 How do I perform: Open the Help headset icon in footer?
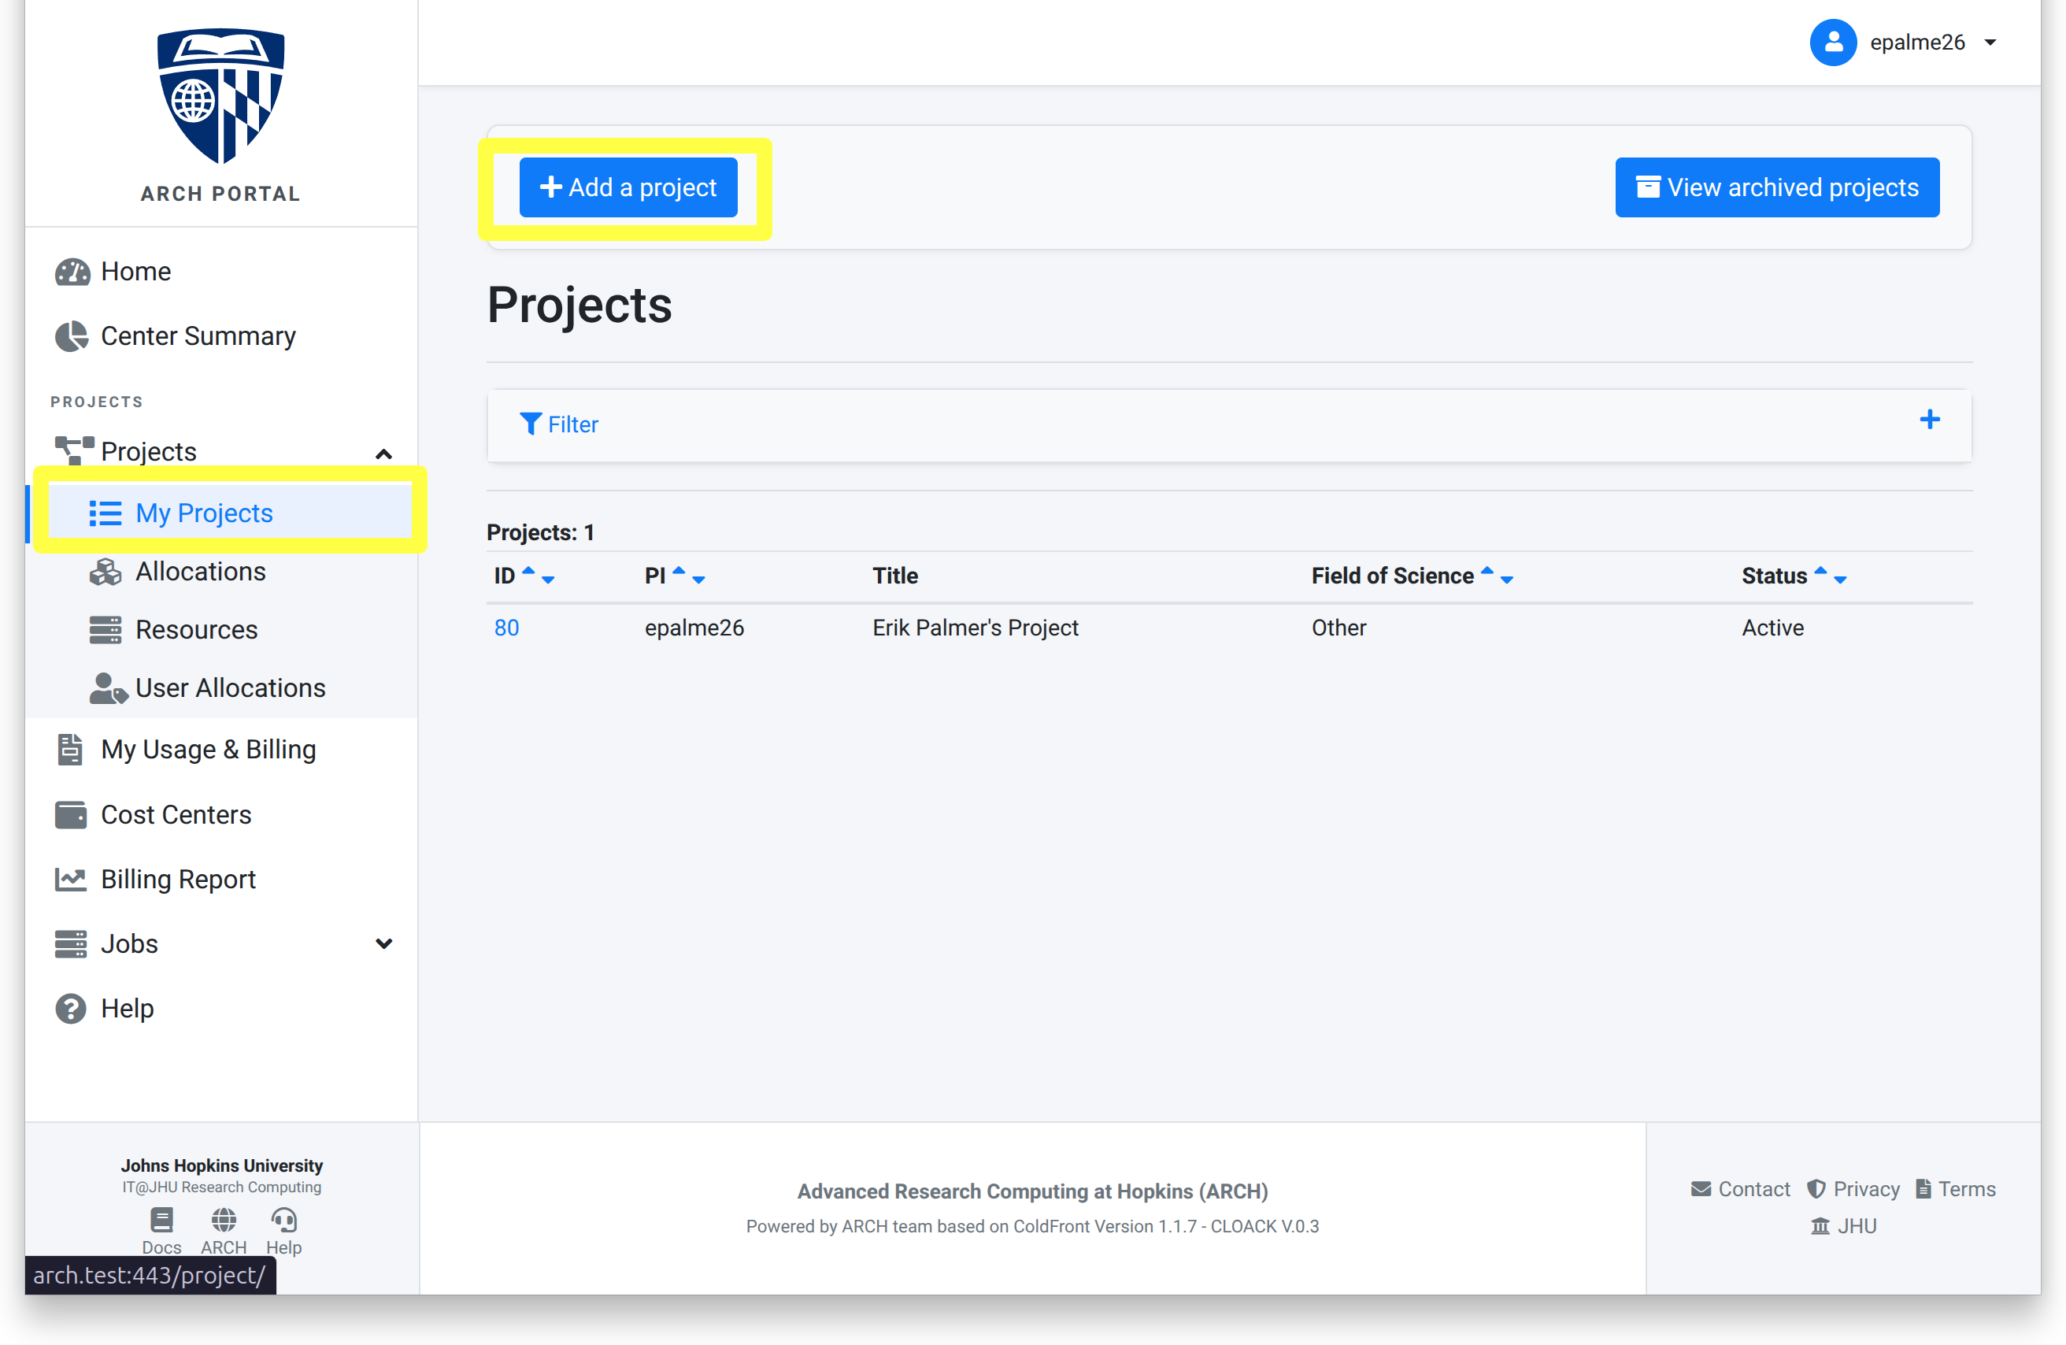coord(284,1220)
